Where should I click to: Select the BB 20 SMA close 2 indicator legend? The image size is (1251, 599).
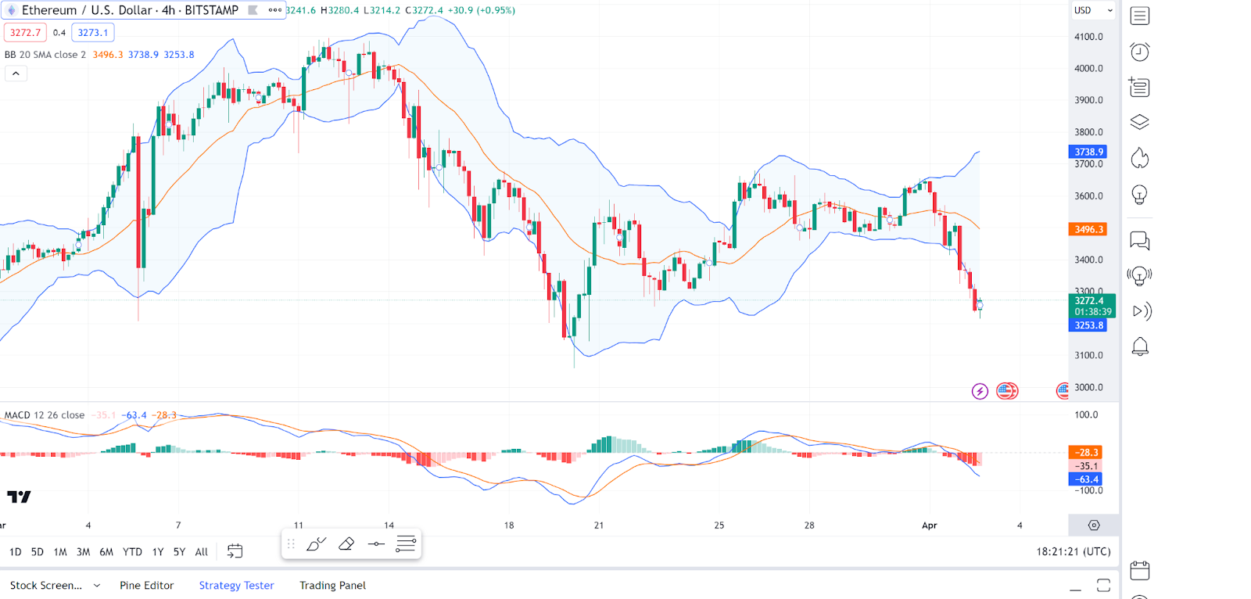point(45,55)
